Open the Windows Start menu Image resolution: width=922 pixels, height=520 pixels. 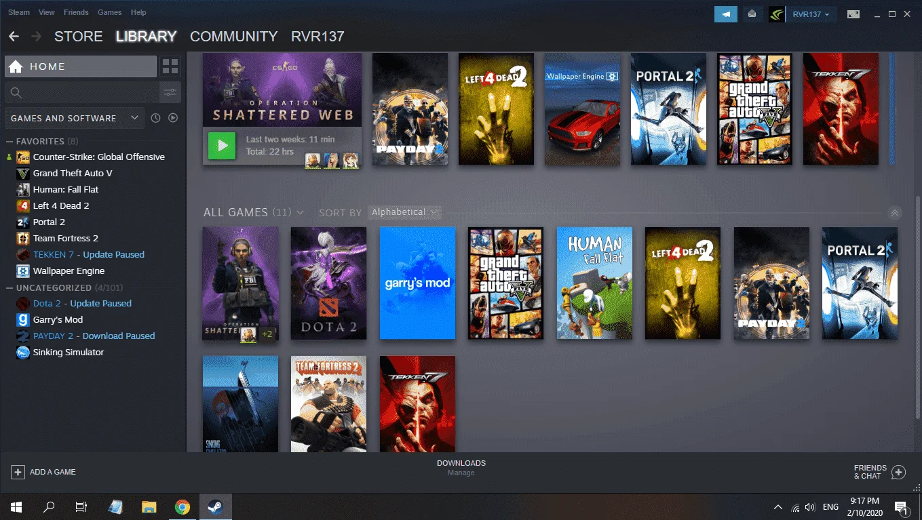(x=16, y=506)
